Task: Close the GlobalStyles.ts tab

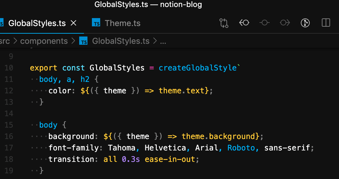Action: tap(73, 23)
